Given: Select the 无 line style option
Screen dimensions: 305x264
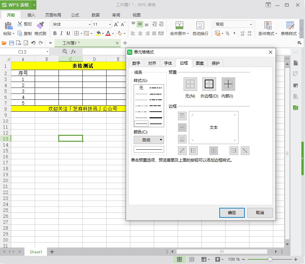Looking at the screenshot, I should [x=141, y=88].
